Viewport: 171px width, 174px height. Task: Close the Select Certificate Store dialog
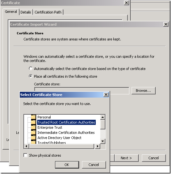coord(106,95)
